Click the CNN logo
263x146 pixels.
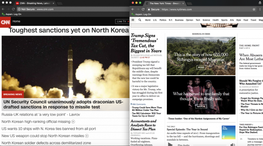tap(5, 22)
